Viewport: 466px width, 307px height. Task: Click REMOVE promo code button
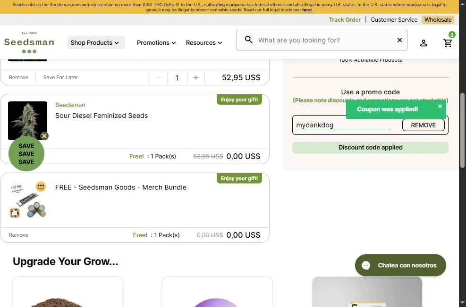pos(423,125)
